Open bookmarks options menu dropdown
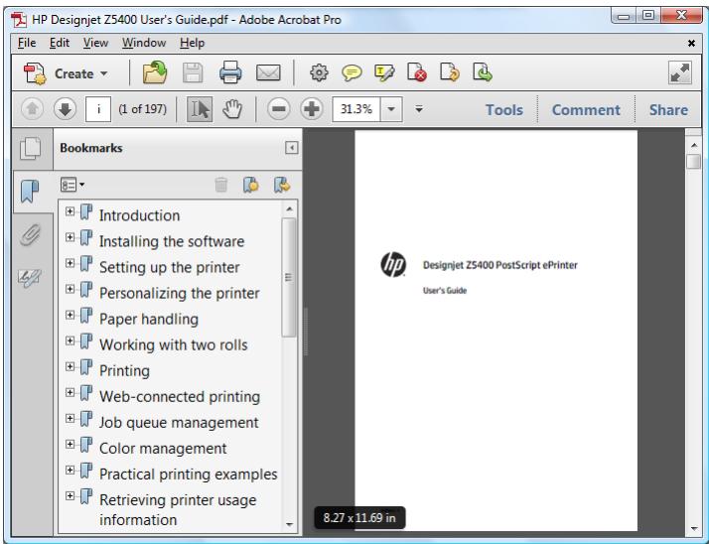Screen dimensions: 709x544 72,185
